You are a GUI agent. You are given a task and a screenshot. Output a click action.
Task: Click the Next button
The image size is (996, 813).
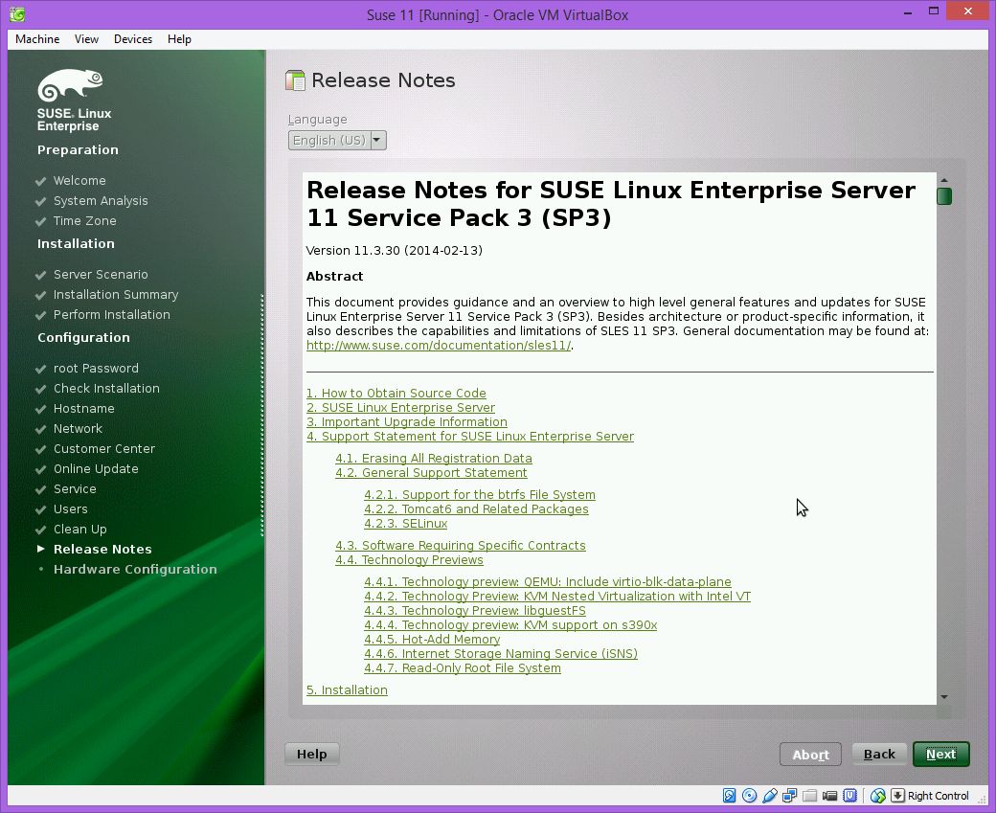tap(940, 754)
